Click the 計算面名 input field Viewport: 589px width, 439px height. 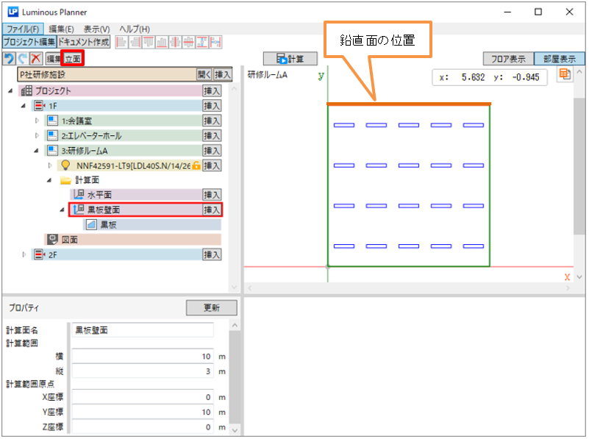click(x=142, y=330)
